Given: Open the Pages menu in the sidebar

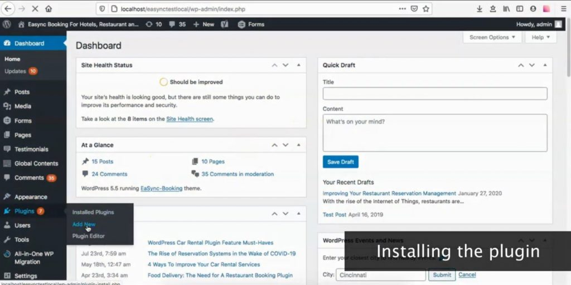Looking at the screenshot, I should click(x=22, y=135).
